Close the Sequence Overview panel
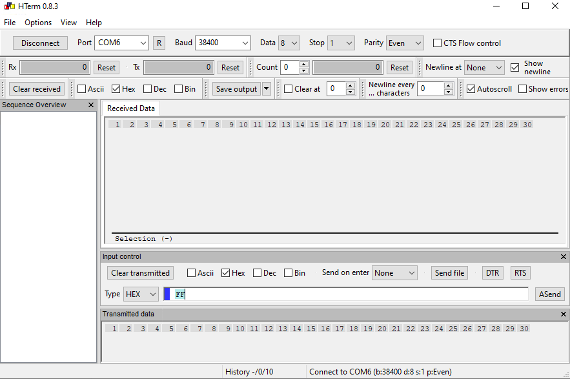 click(91, 105)
